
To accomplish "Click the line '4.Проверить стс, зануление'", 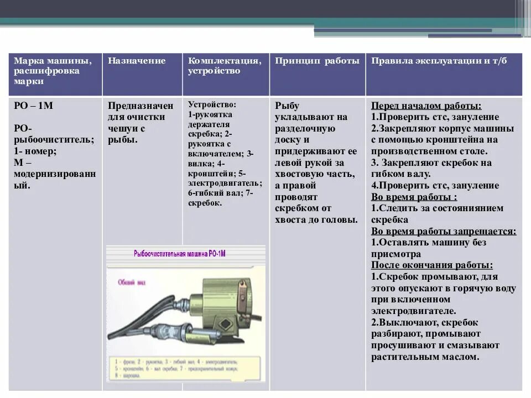I will [435, 186].
